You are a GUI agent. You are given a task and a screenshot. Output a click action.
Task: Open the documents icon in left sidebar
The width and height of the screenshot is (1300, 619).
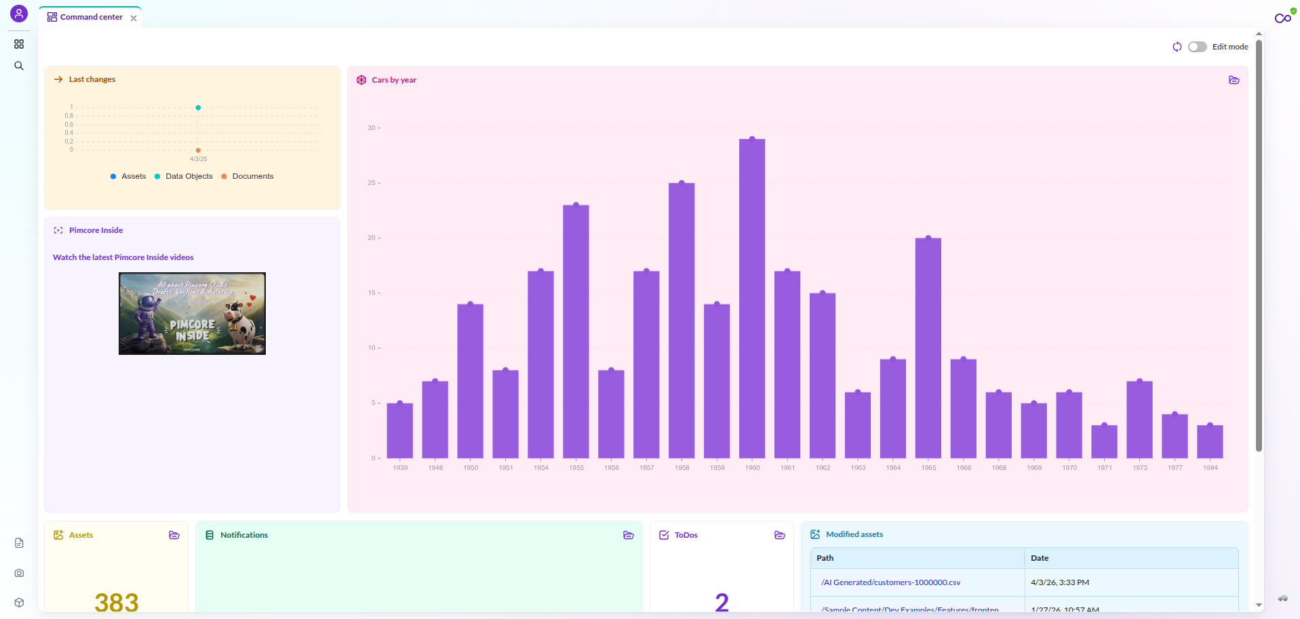pyautogui.click(x=19, y=543)
